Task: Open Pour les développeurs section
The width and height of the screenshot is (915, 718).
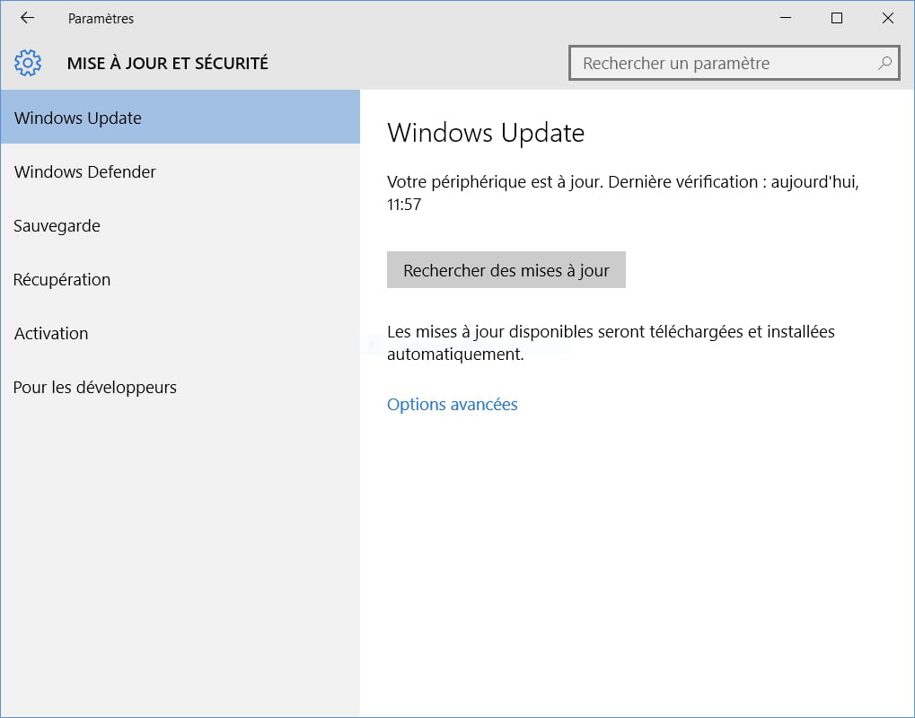Action: pos(180,387)
